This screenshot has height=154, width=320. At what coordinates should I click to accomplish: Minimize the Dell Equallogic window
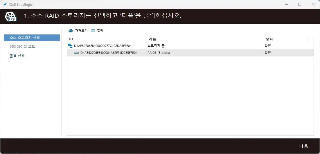(286, 4)
